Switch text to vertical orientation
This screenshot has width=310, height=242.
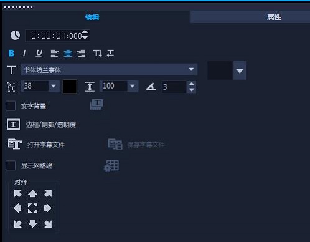[97, 53]
